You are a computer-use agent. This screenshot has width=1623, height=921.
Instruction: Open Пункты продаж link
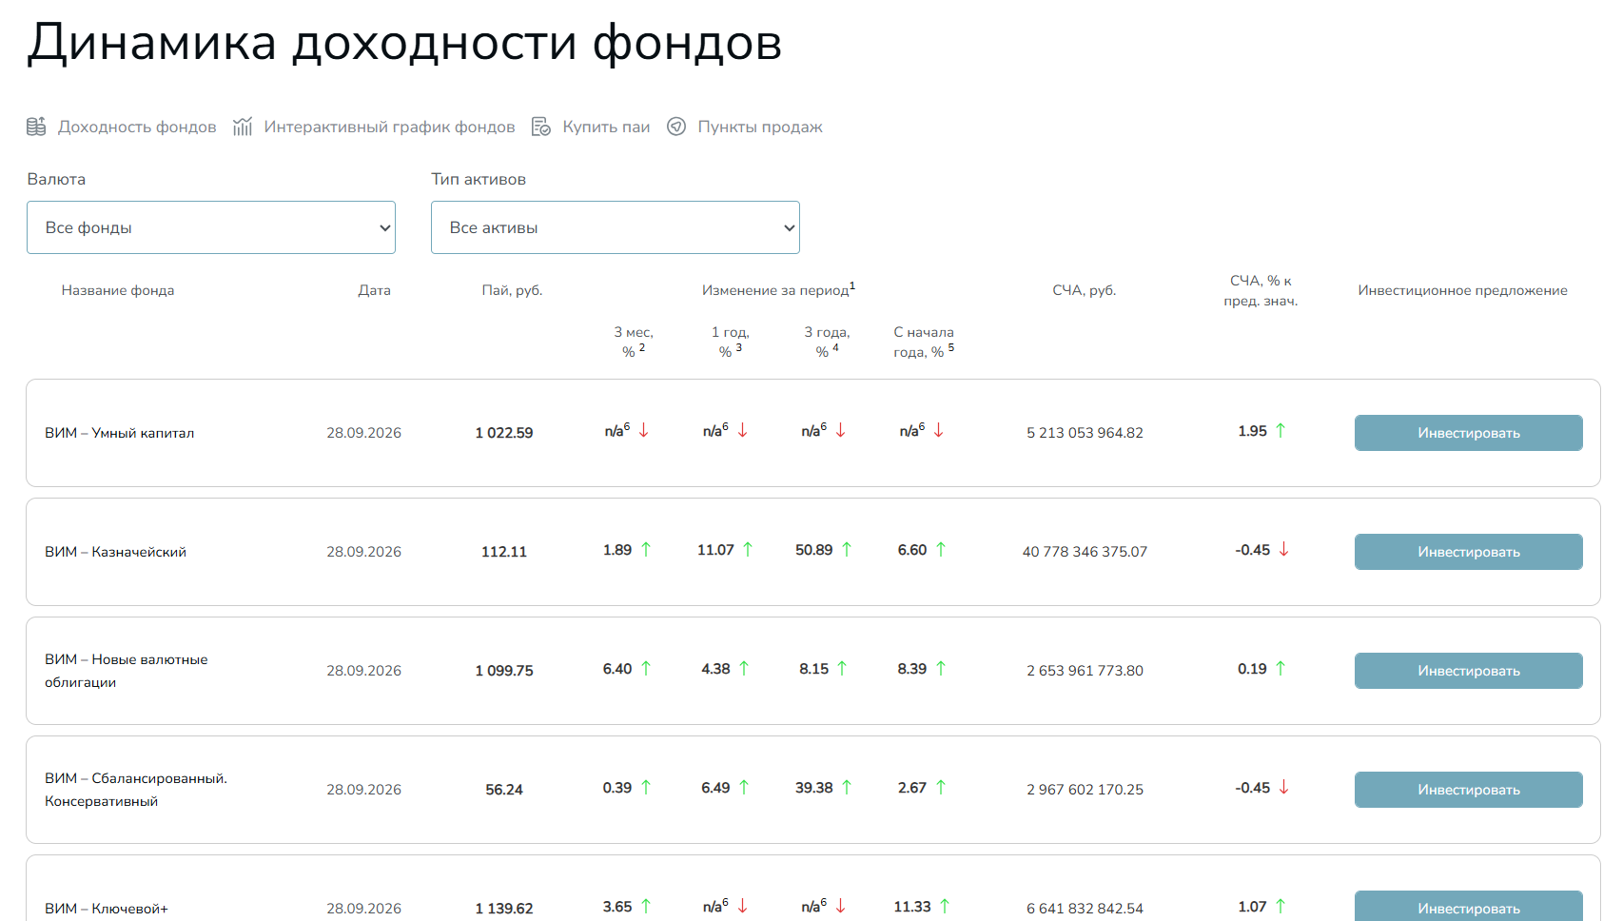(x=760, y=127)
